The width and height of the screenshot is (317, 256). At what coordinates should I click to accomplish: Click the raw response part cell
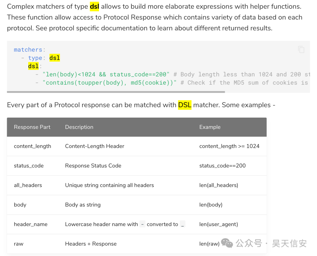click(x=18, y=244)
